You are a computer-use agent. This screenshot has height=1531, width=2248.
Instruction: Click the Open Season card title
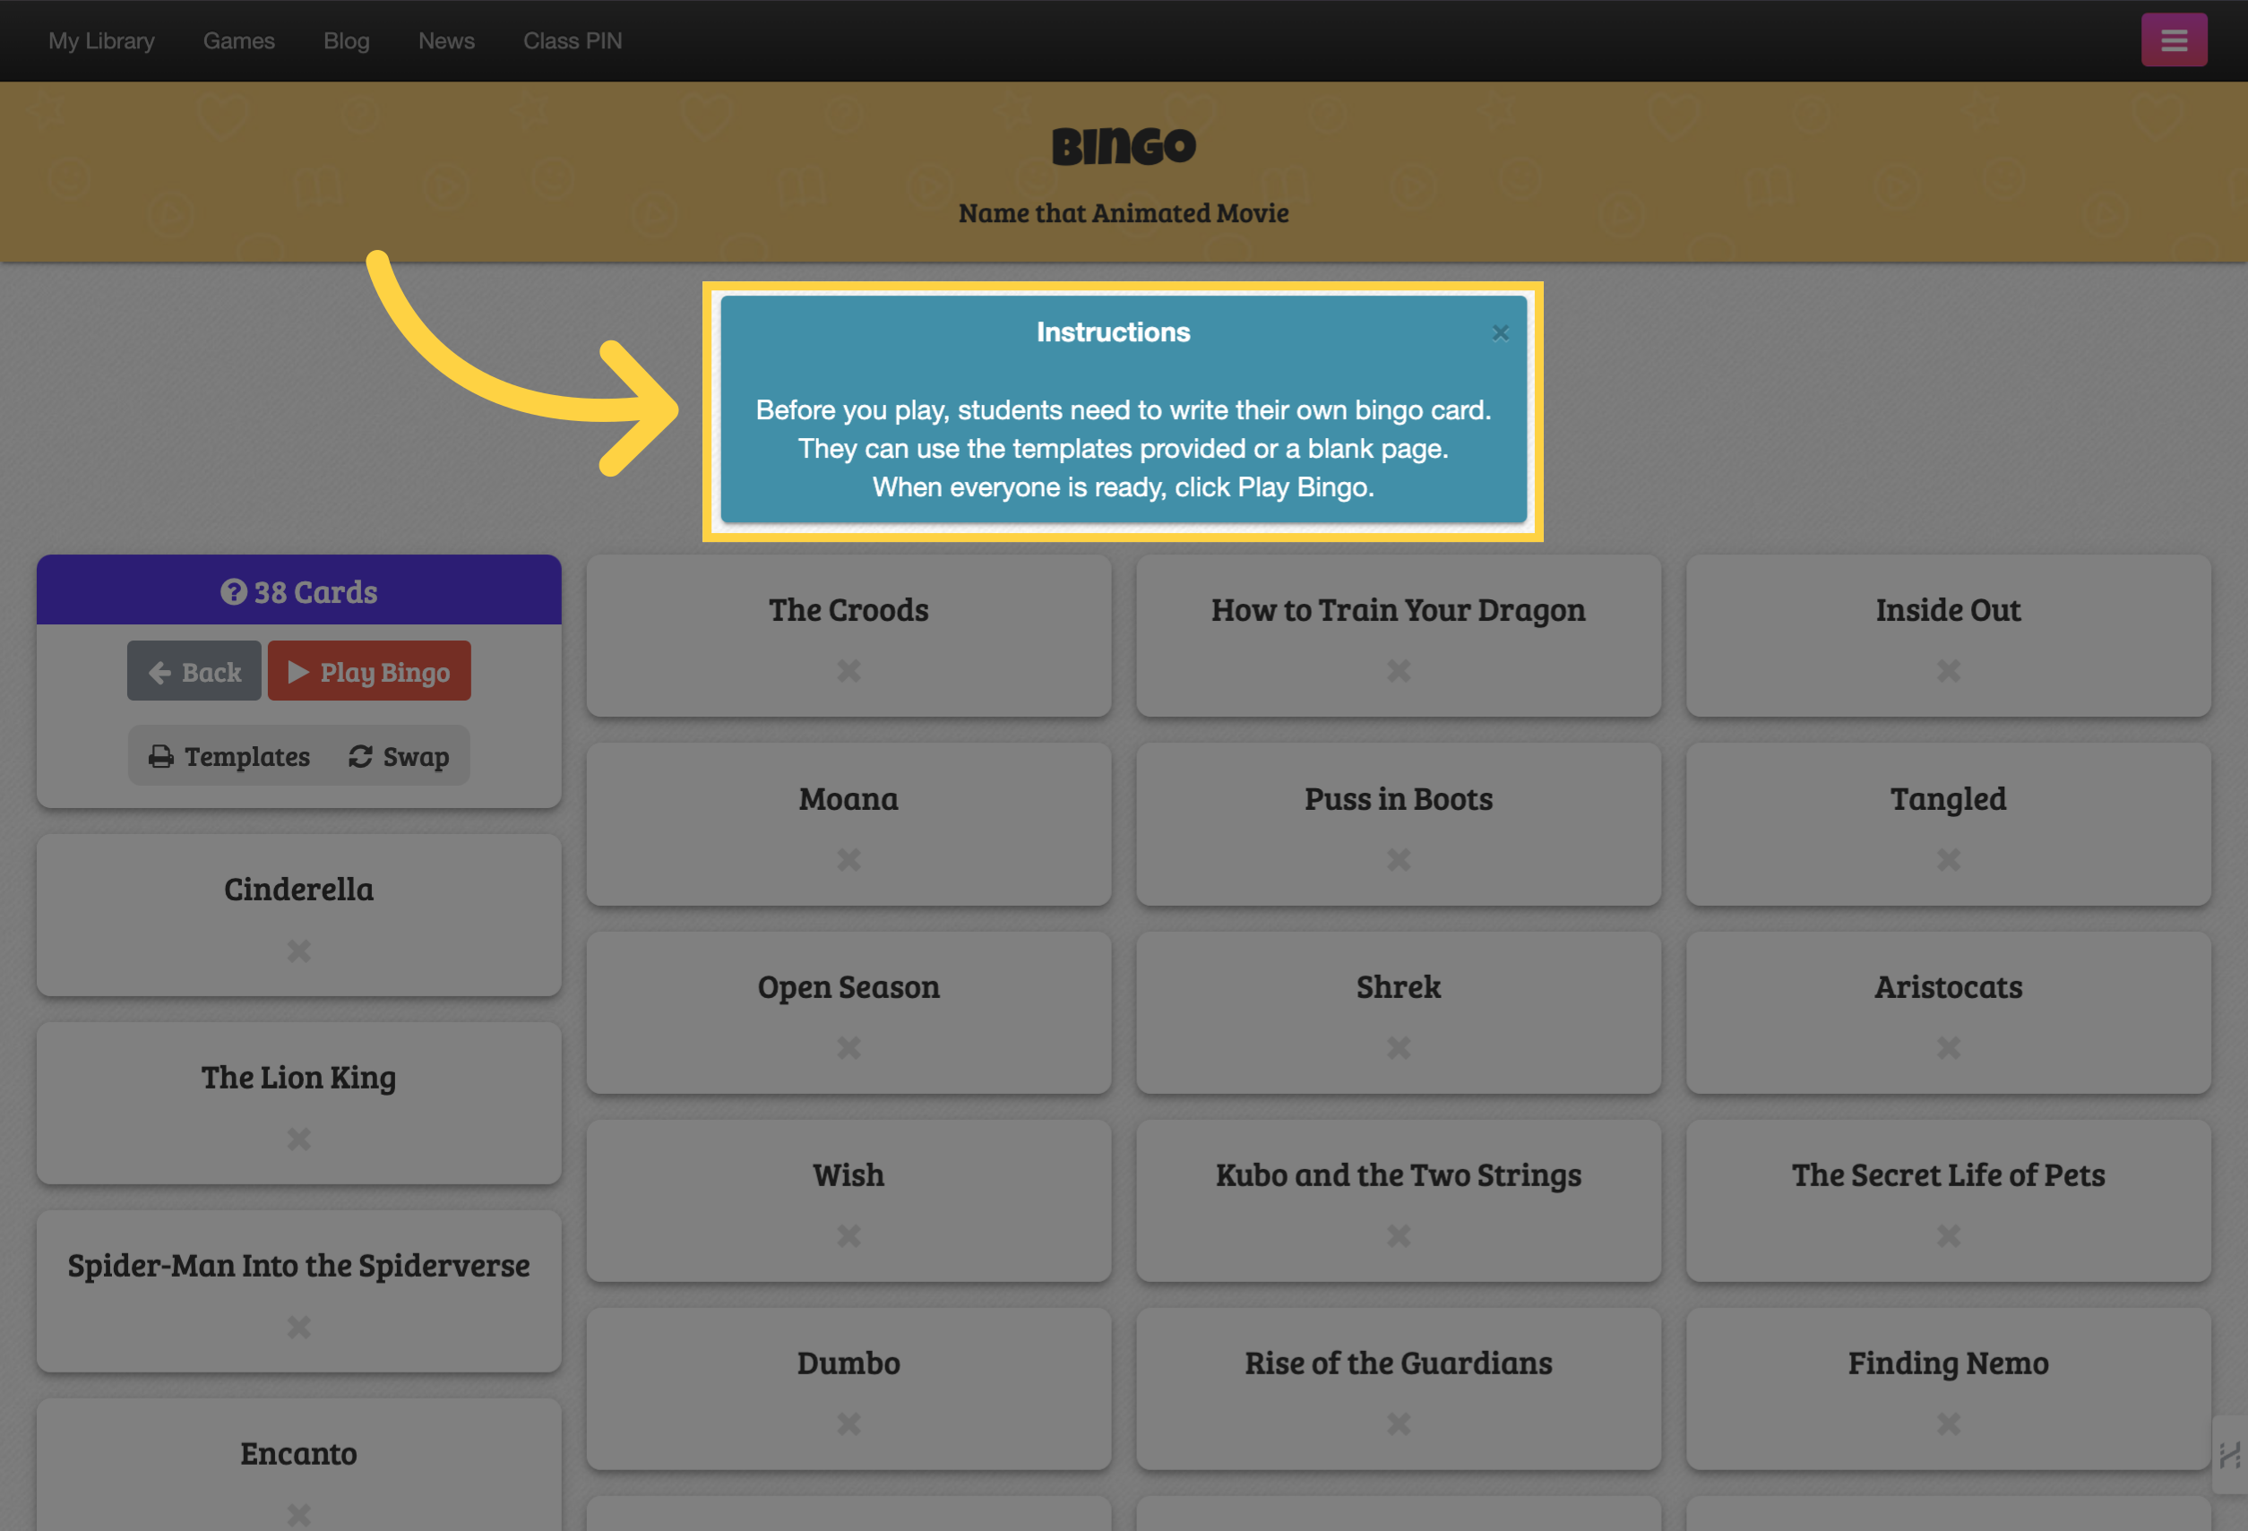click(x=848, y=987)
